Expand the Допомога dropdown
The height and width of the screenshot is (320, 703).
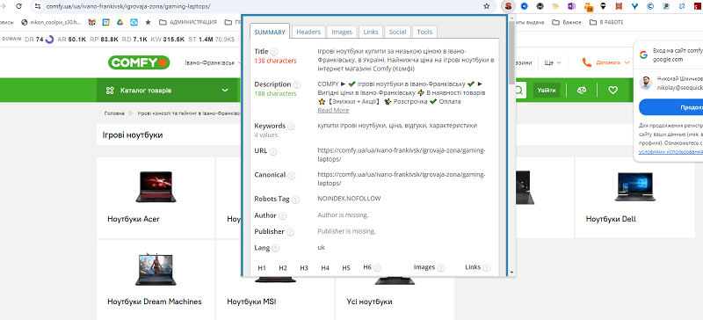tap(612, 62)
